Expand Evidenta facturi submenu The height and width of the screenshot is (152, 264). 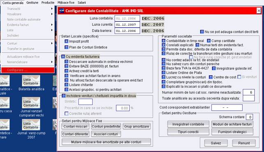[28, 25]
